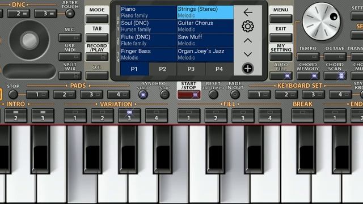
Task: Pick Saw Muff sound
Action: pos(205,40)
